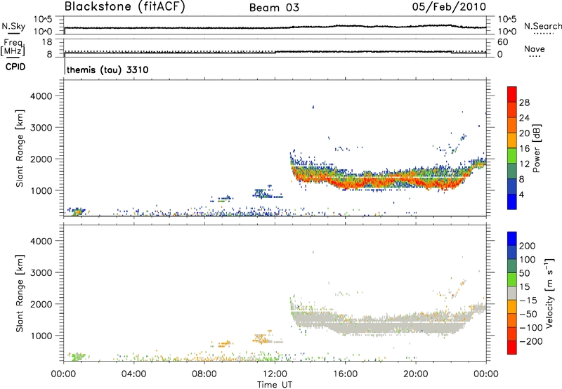The height and width of the screenshot is (389, 562).
Task: Click the 'Beam 03' label
Action: coord(274,8)
